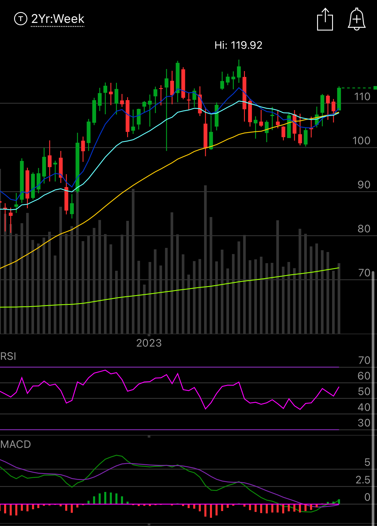Tap the Hi: 119.92 high label
Screen dimensions: 377x526
coord(238,45)
